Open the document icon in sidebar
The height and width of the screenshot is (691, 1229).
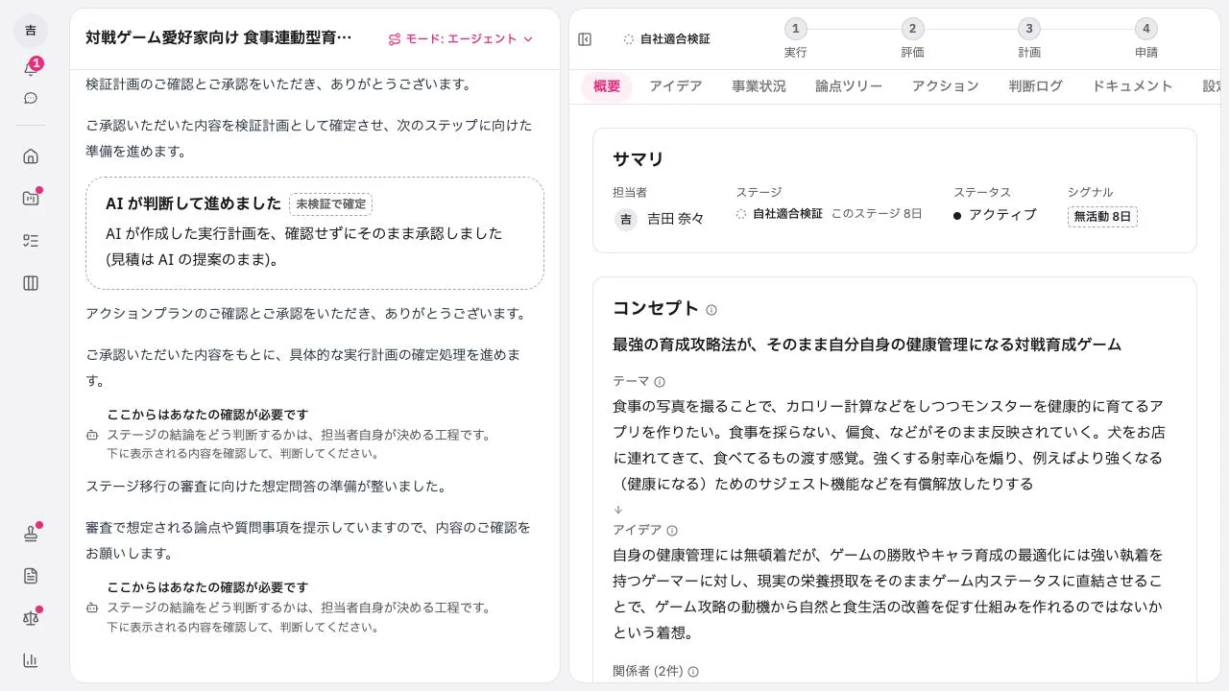31,576
